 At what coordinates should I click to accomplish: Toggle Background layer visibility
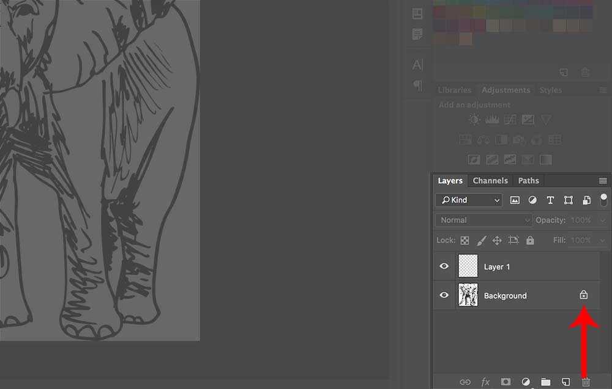click(x=444, y=296)
